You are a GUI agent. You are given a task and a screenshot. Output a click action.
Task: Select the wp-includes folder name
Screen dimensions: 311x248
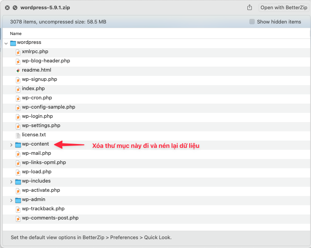[x=36, y=181]
